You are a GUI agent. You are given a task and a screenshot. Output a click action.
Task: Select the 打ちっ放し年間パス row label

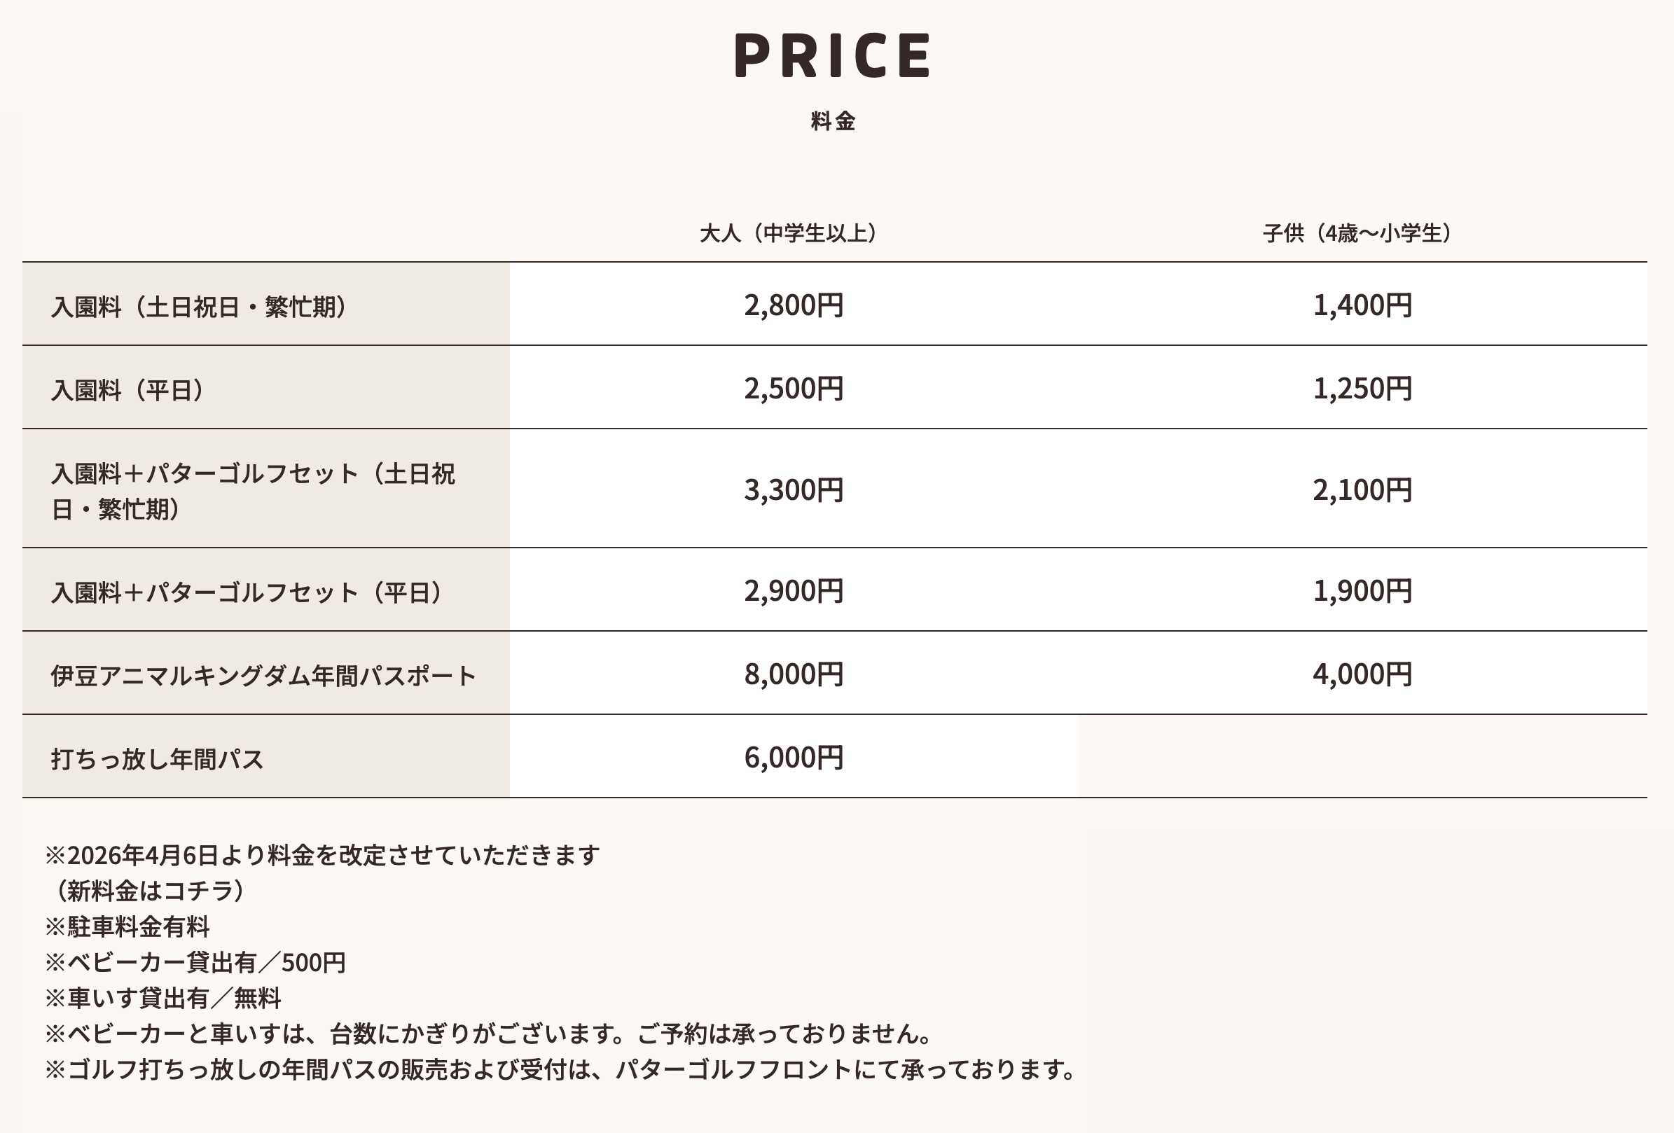(157, 759)
